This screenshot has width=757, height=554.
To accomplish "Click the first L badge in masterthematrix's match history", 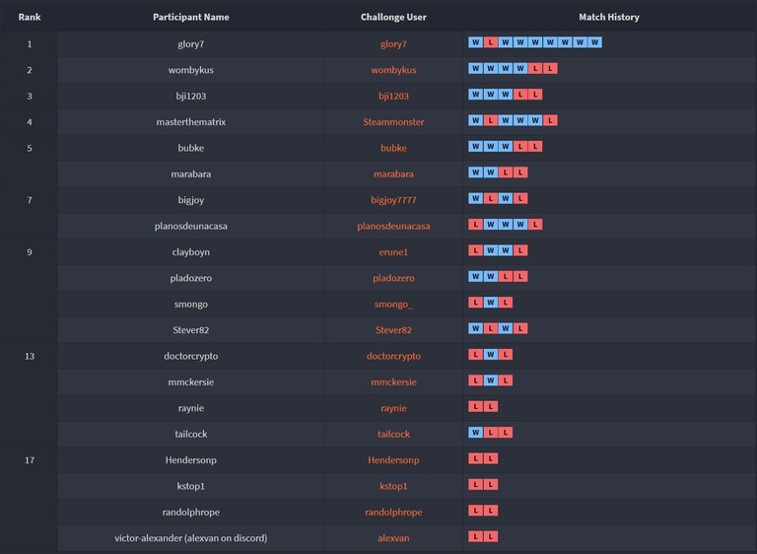I will (x=491, y=120).
